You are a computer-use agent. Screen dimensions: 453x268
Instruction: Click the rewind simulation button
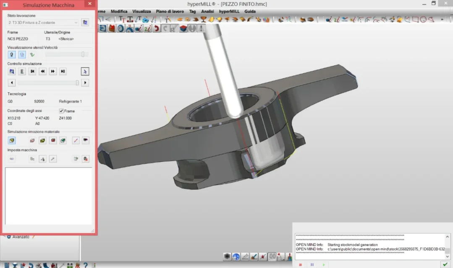(x=42, y=72)
